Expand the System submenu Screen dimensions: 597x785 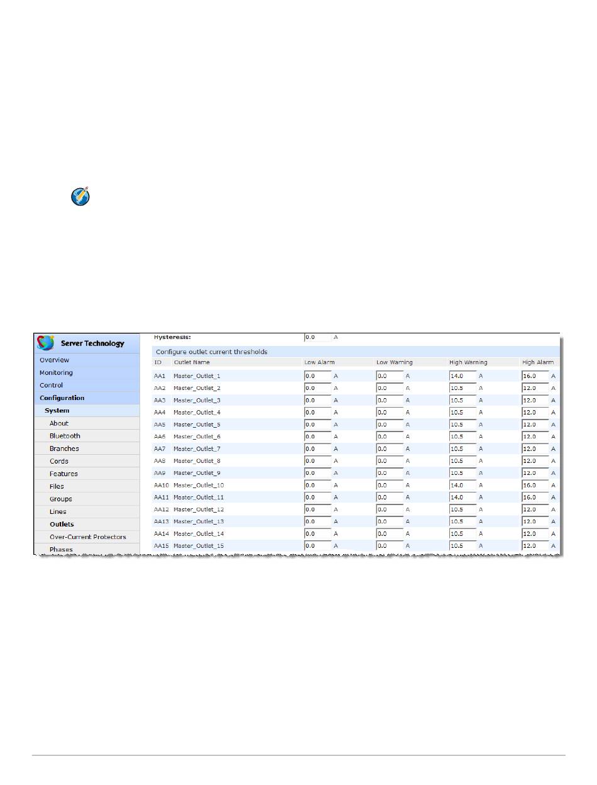[88, 410]
